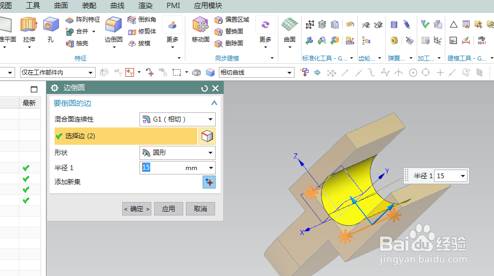494x276 pixels.
Task: Open the 装配 ribbon tab
Action: (89, 5)
